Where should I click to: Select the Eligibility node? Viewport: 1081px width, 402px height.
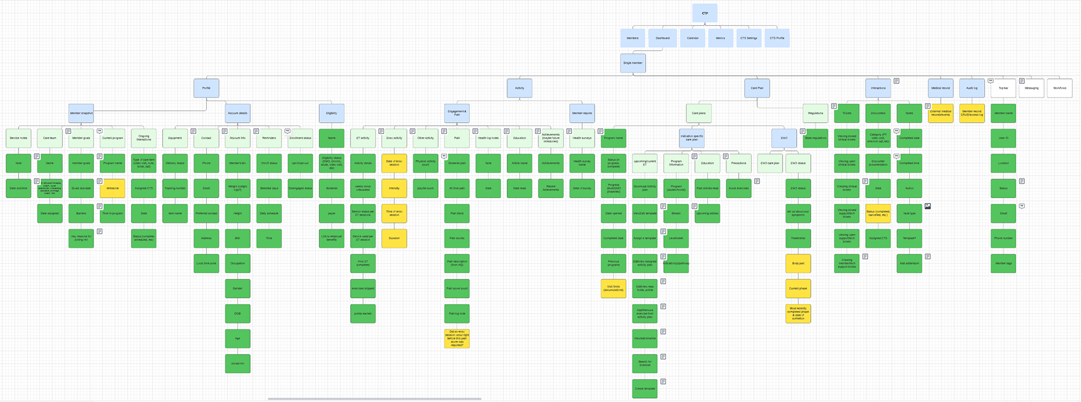pos(332,113)
